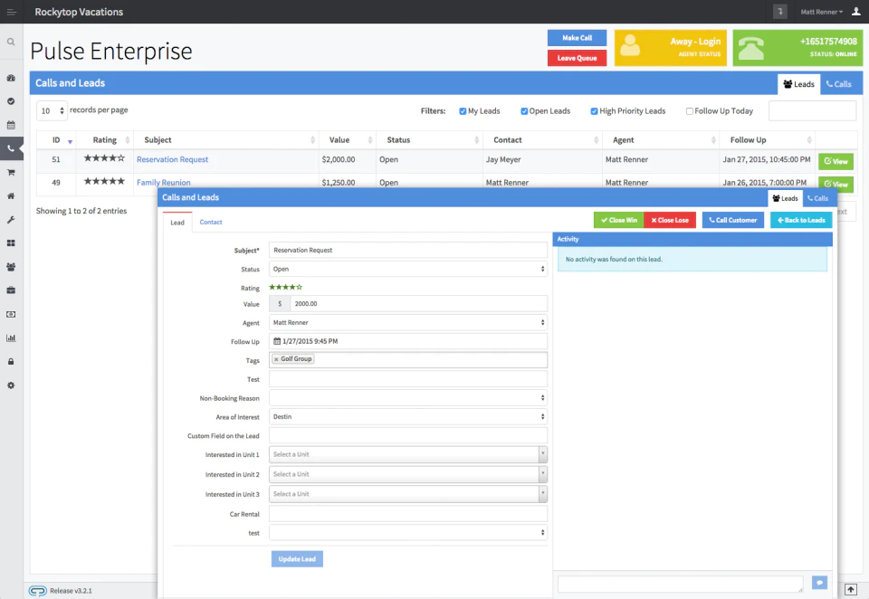Select the phone calls icon in sidebar
Screen dimensions: 869x599
point(11,148)
